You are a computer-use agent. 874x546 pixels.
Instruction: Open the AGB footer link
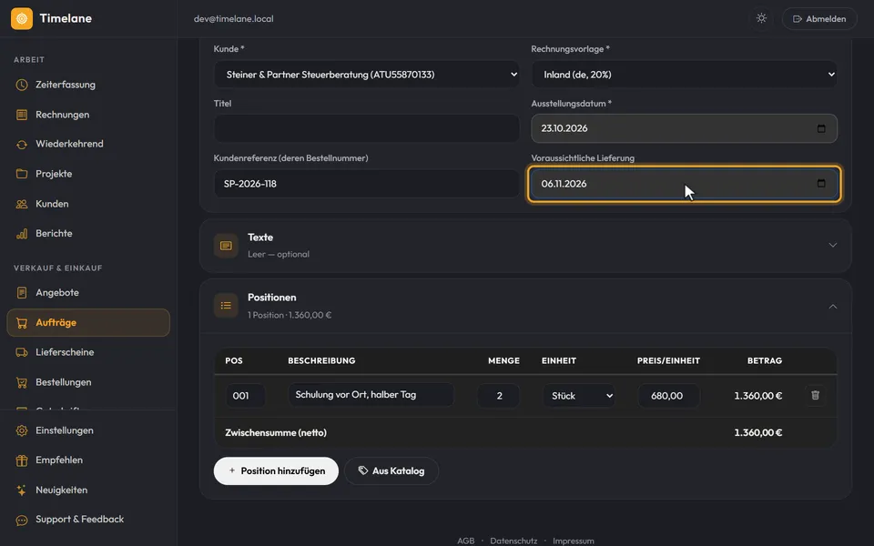point(465,541)
